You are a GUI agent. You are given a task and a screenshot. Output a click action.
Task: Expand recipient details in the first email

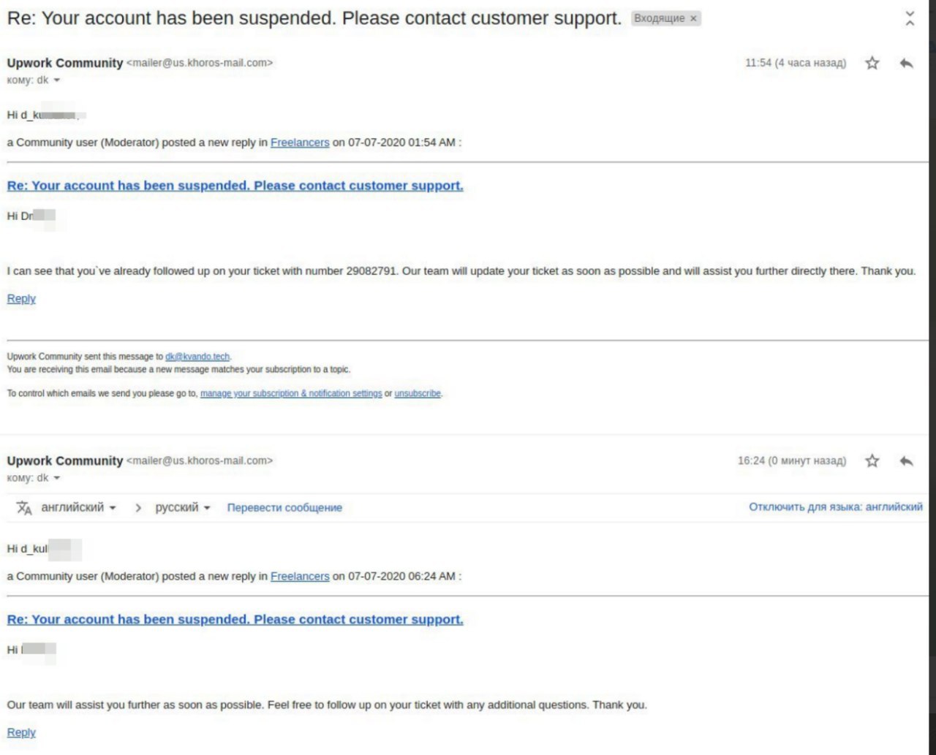pyautogui.click(x=56, y=80)
